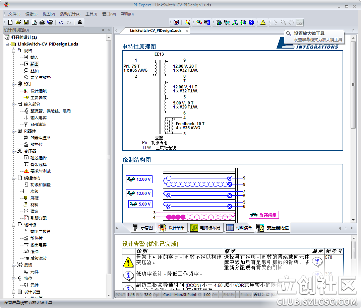
Task: Click the 12.00 V button beside pins 7 and 5
Action: click(x=139, y=194)
